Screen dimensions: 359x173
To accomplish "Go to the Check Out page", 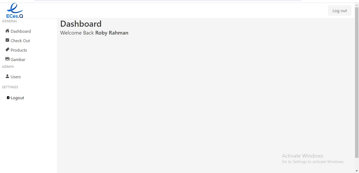I will (x=20, y=41).
